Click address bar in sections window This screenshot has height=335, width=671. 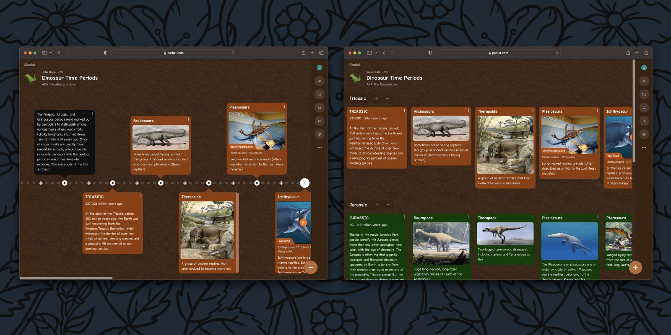click(498, 53)
